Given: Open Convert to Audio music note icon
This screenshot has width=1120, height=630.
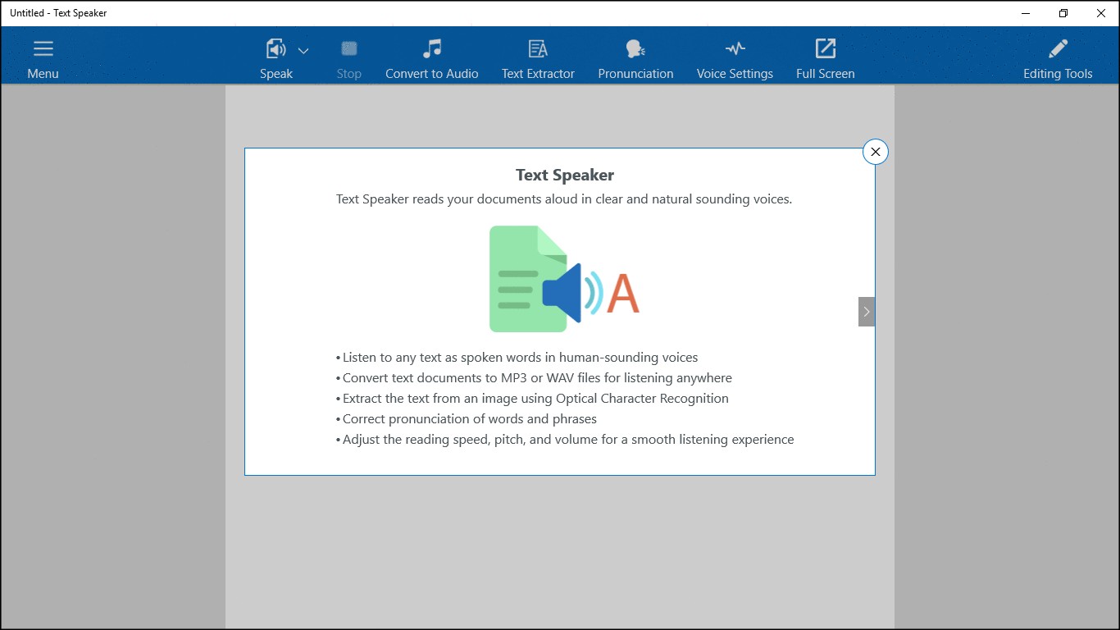Looking at the screenshot, I should (x=431, y=49).
